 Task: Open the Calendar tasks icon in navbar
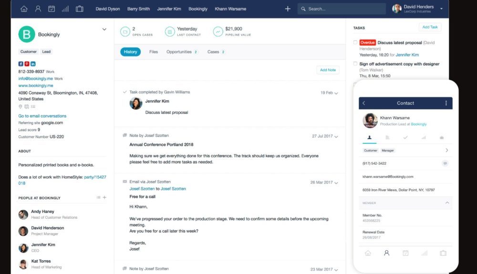click(x=52, y=9)
